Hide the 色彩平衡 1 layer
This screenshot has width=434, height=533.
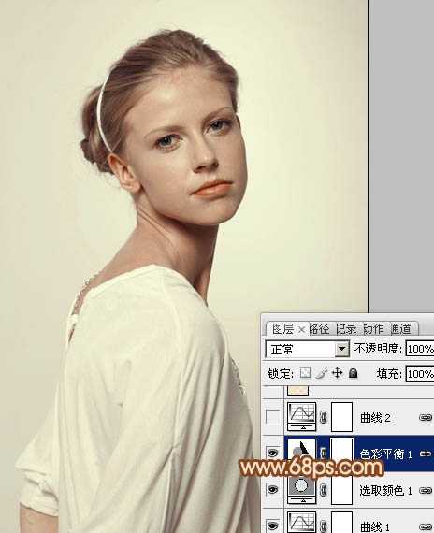[x=273, y=454]
